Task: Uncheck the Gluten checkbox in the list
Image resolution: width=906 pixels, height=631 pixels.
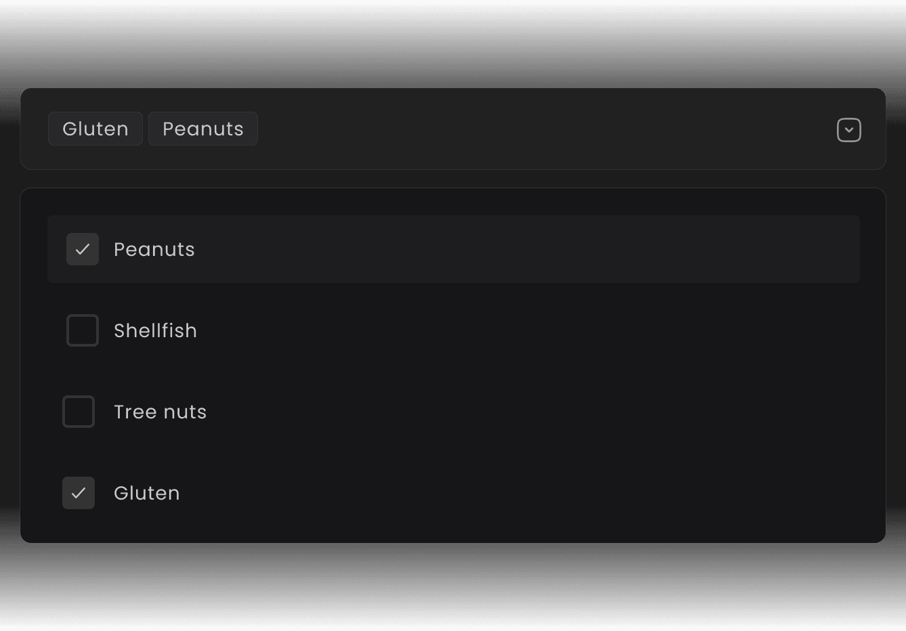Action: point(79,493)
